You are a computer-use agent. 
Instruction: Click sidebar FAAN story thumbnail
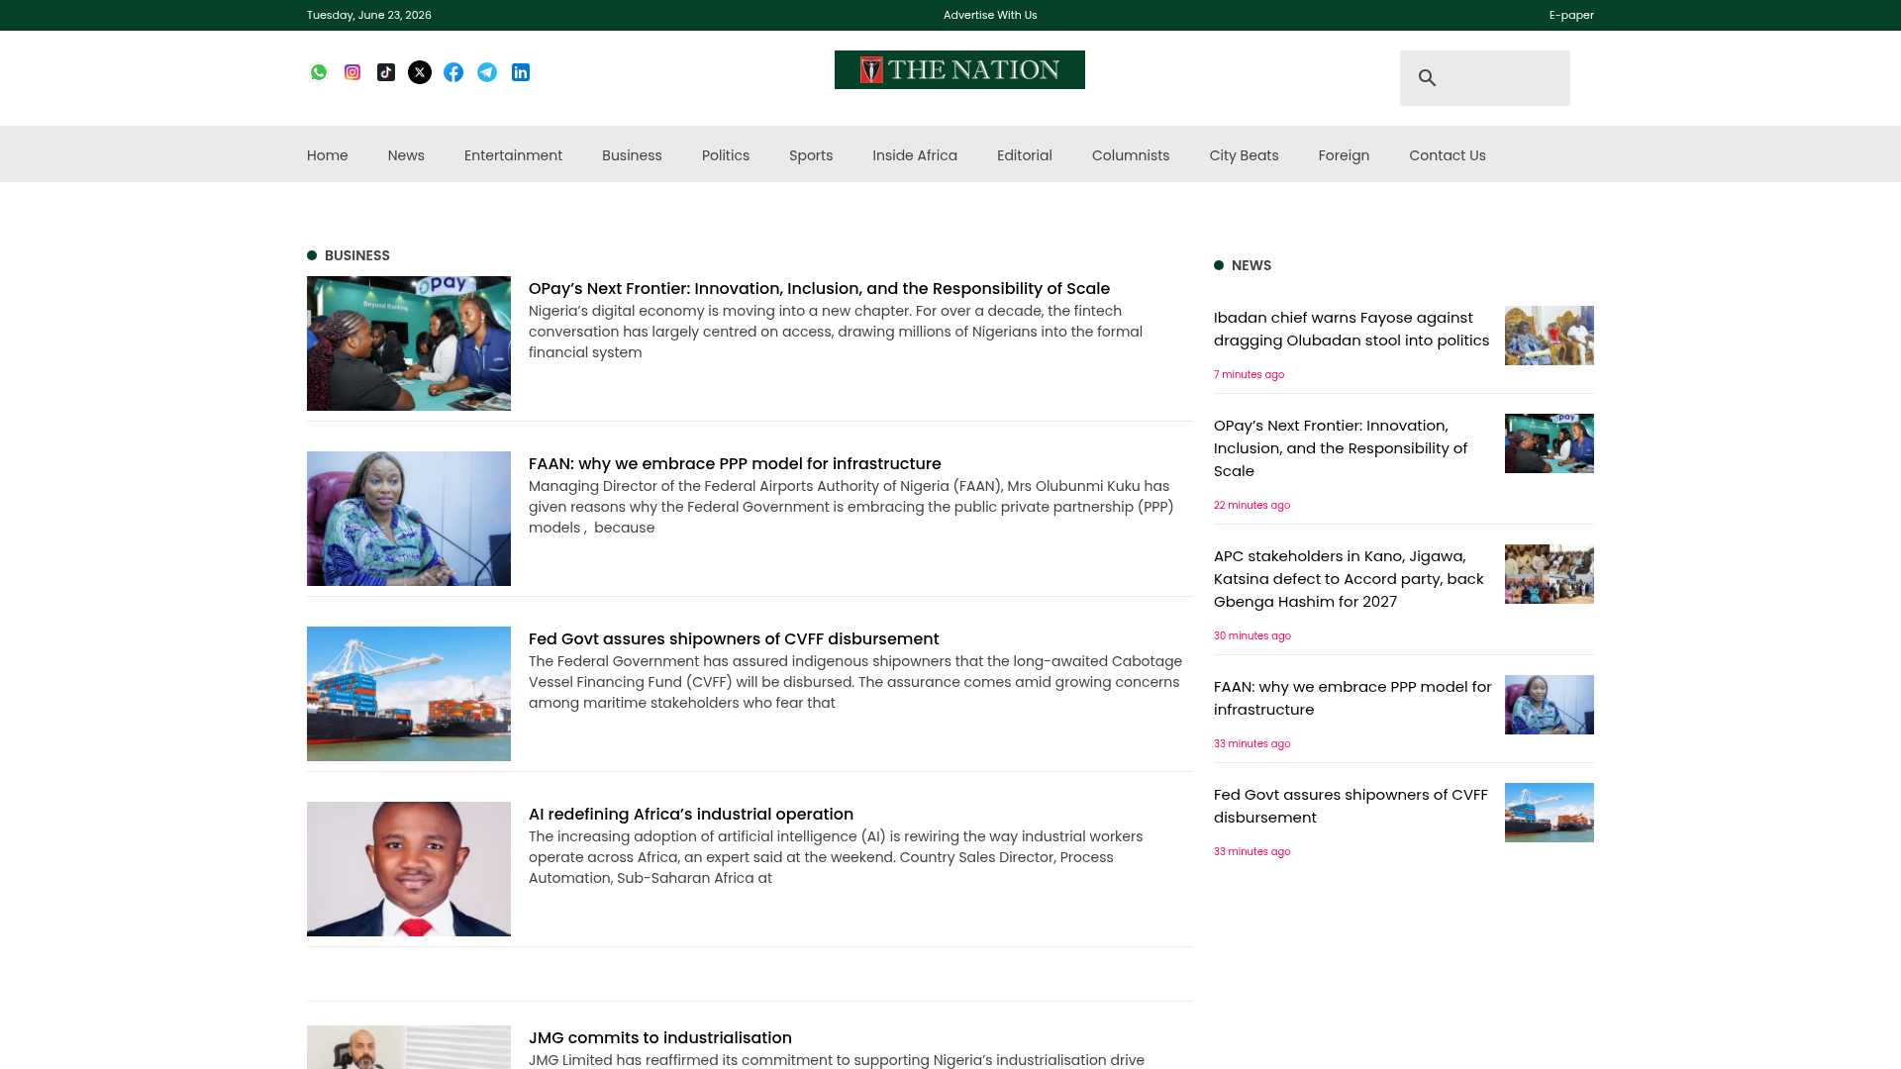tap(1550, 705)
